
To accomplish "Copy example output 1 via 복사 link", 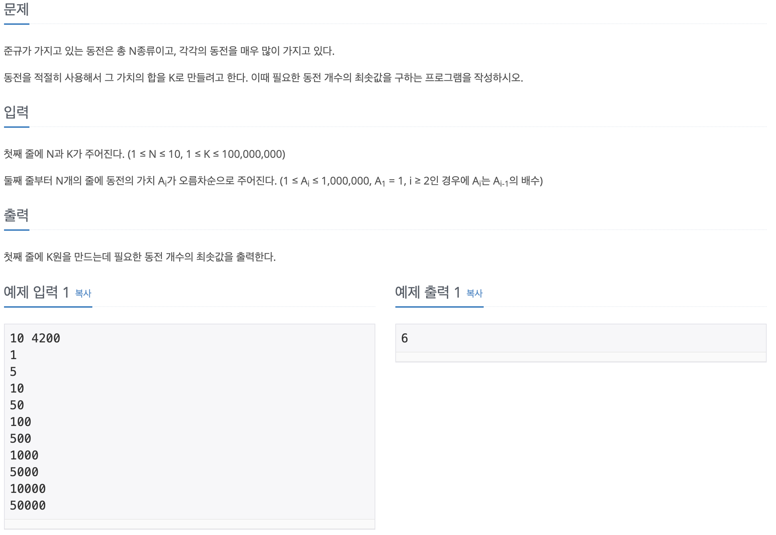I will (475, 294).
